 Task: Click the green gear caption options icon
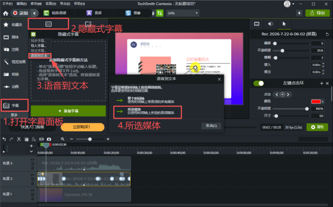[x=33, y=34]
